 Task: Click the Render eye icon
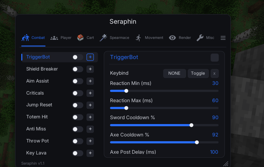point(172,38)
